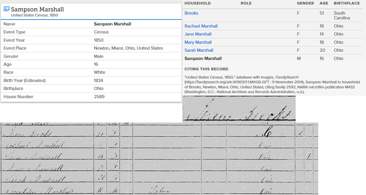Select the Event Type value Census
This screenshot has height=195, width=366.
pos(101,32)
